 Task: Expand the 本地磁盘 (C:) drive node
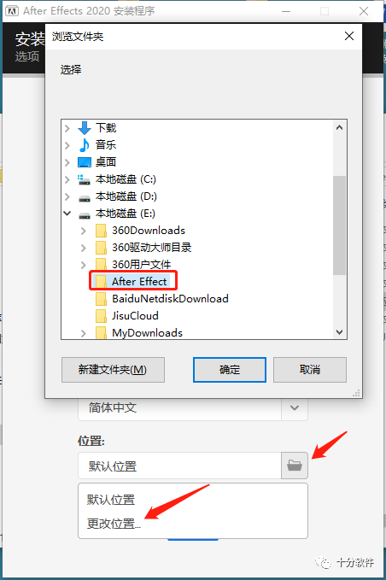(x=67, y=179)
